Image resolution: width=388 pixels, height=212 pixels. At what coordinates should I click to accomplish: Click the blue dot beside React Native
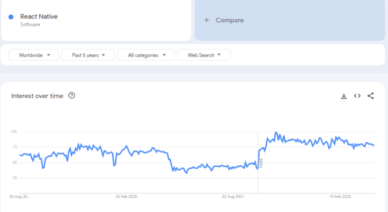click(11, 17)
